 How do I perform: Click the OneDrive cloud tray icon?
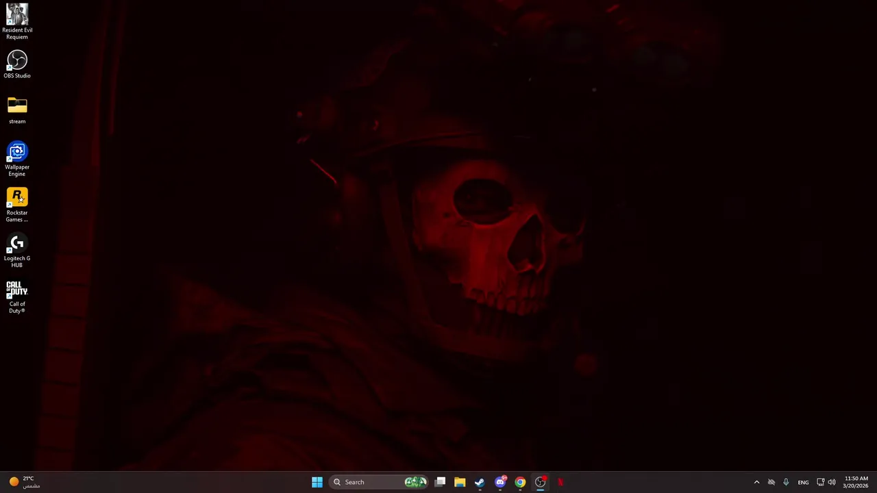(x=771, y=482)
